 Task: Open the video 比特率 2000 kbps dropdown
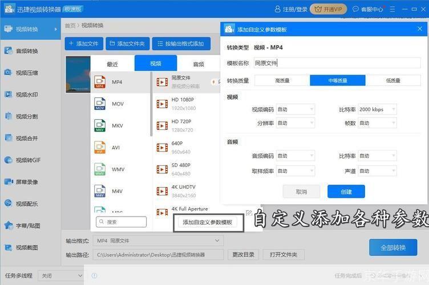click(377, 109)
